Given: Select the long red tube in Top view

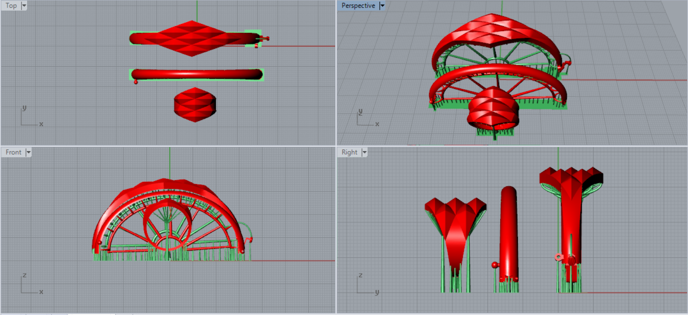Looking at the screenshot, I should (196, 74).
